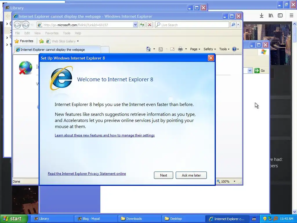Click the Windows Start button

[14, 219]
